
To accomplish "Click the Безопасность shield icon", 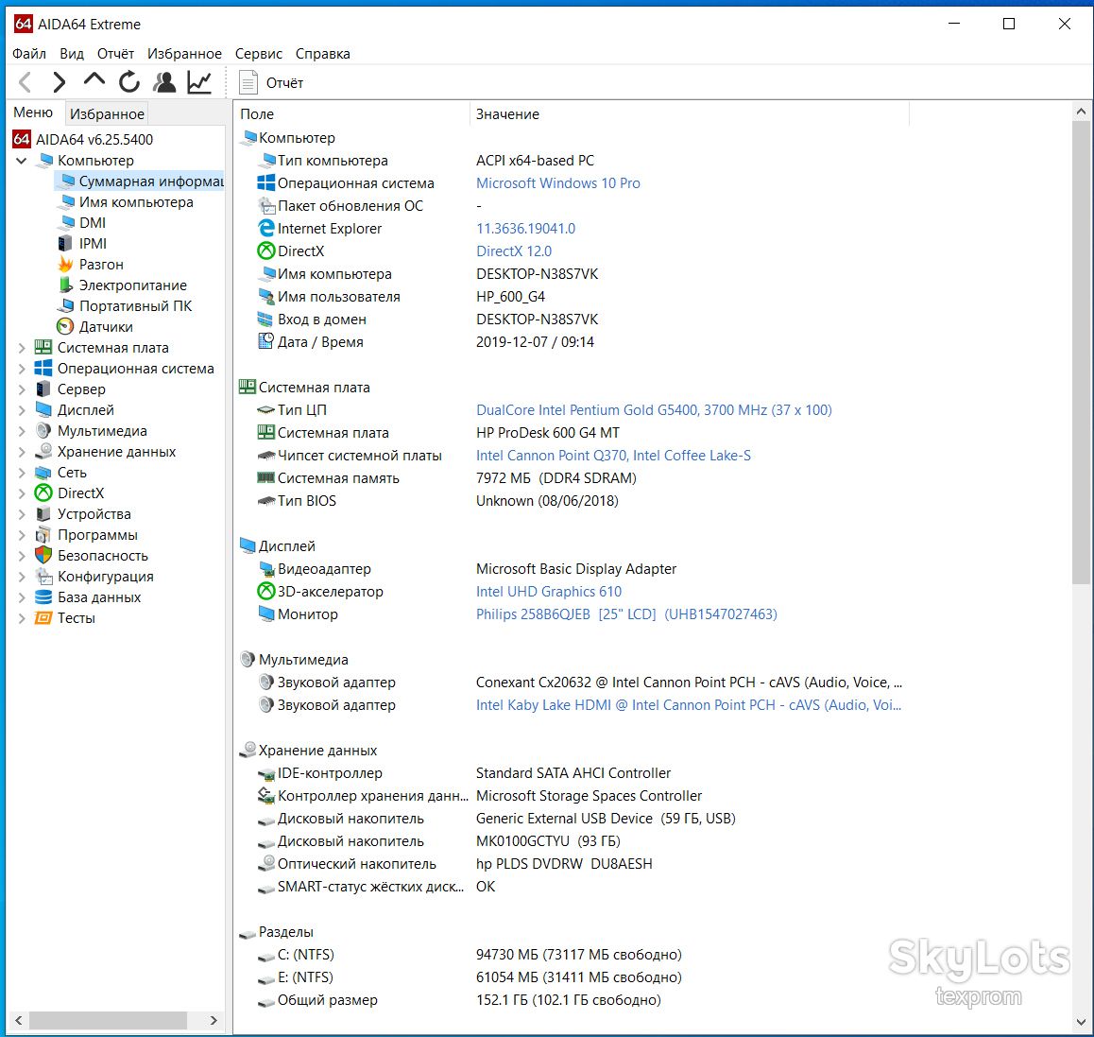I will (x=43, y=555).
